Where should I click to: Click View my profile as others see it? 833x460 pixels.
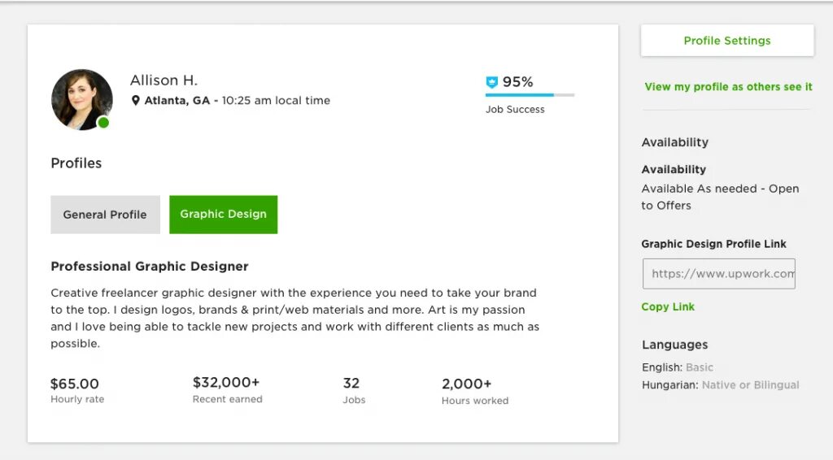pyautogui.click(x=728, y=87)
